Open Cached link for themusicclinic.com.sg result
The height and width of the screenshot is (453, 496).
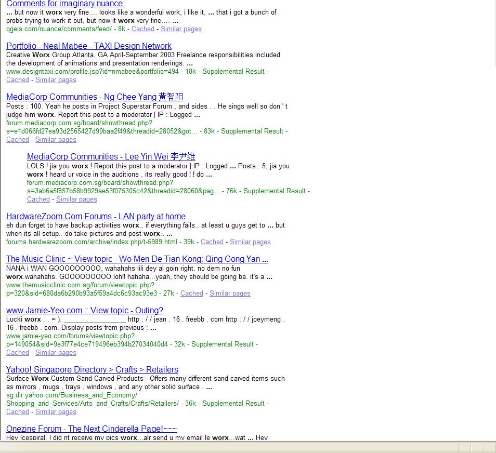coord(192,293)
